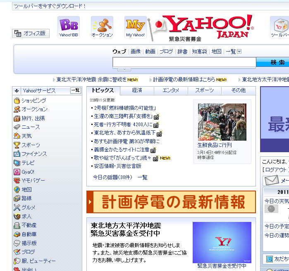Open the オークション gavel icon in header
Viewport: 289px width, 271px height.
(x=102, y=27)
